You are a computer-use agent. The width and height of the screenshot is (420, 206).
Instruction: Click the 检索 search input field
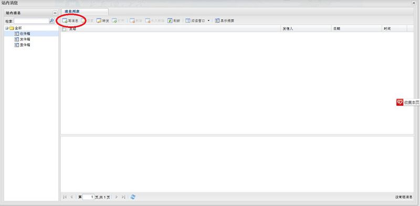(31, 21)
